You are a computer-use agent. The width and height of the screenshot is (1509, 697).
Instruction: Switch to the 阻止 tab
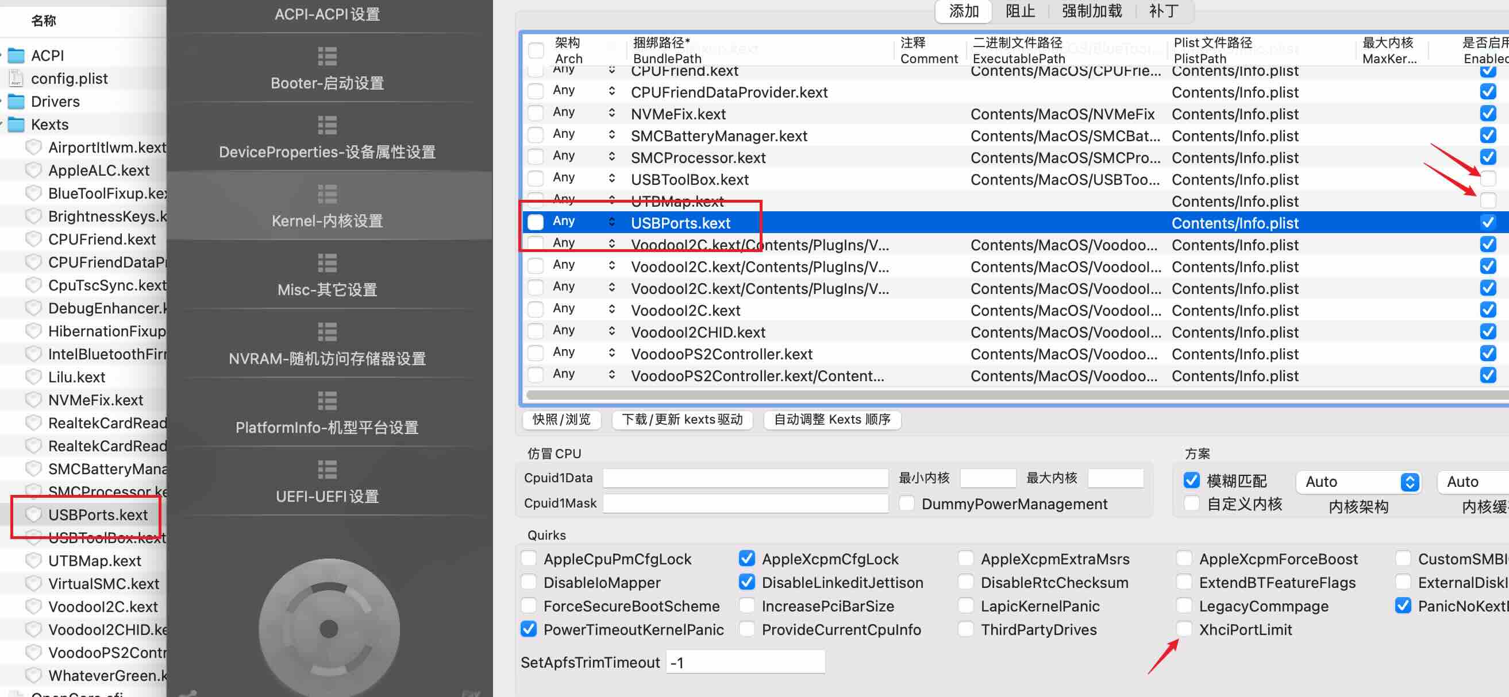(1021, 11)
